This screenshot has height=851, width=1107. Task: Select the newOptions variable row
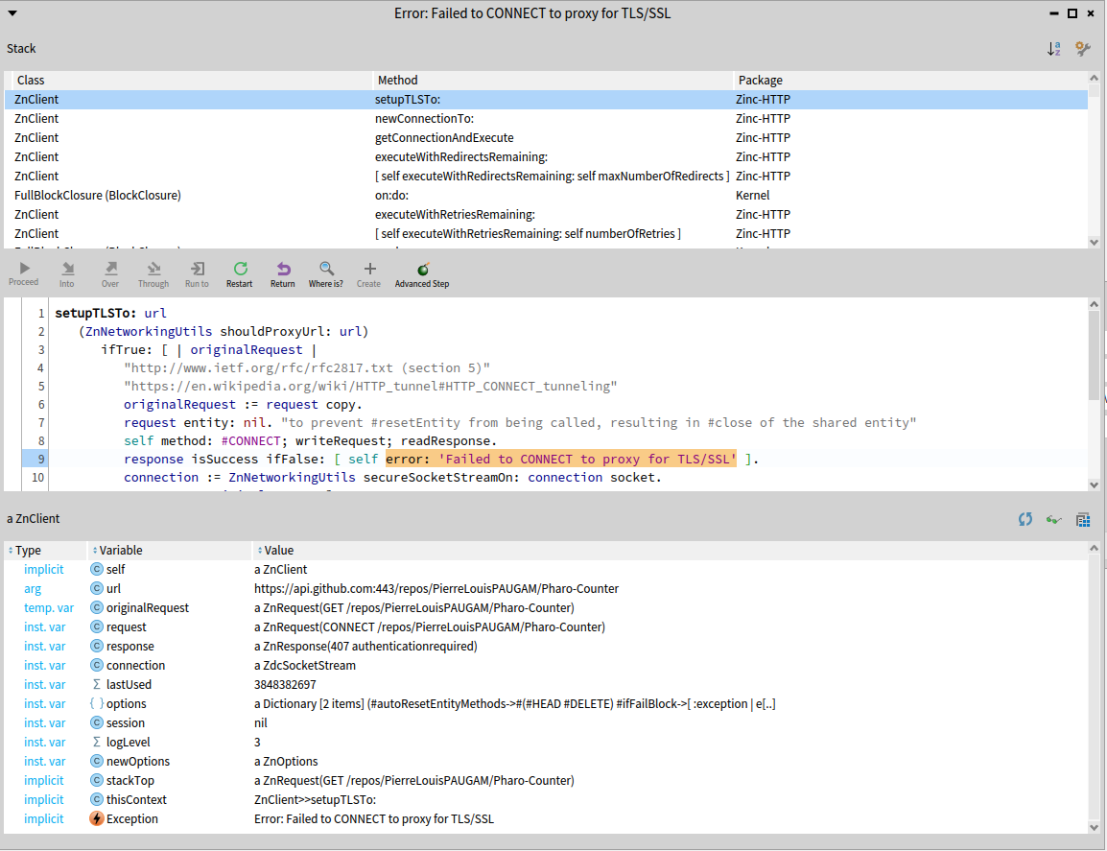546,762
